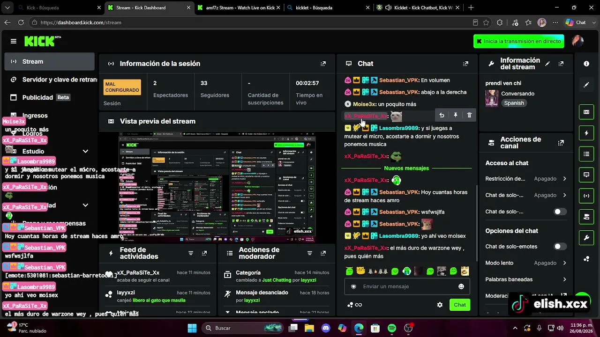Open a new browser tab
The width and height of the screenshot is (600, 337).
pos(471,7)
